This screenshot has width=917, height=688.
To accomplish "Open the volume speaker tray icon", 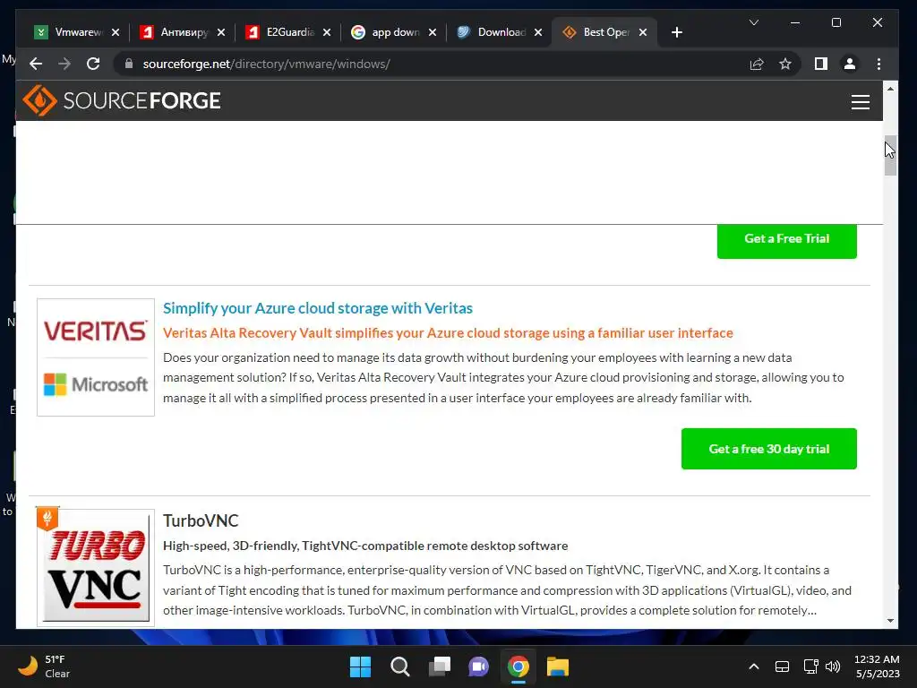I will (x=833, y=666).
